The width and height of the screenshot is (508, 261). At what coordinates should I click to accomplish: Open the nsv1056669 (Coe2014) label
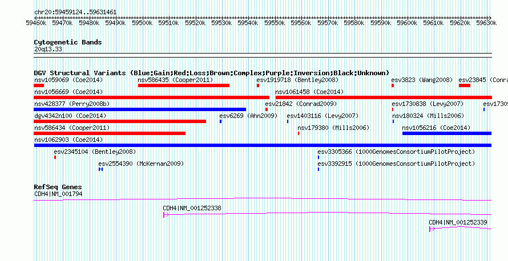point(68,92)
